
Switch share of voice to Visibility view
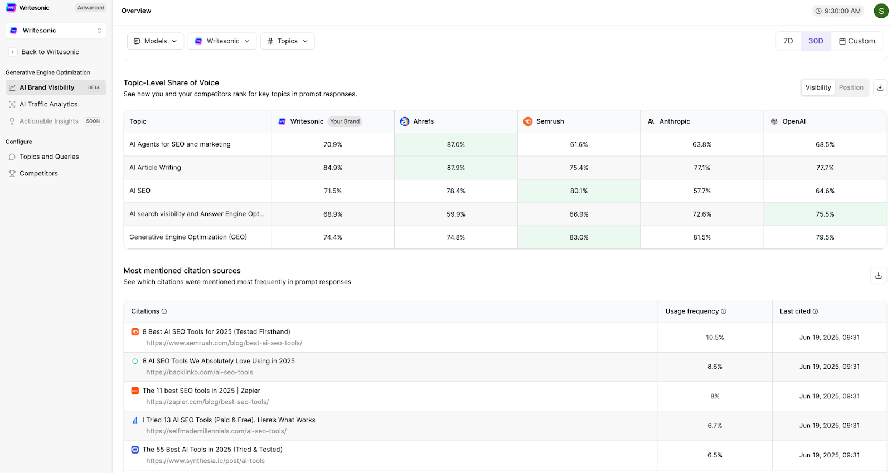click(x=818, y=87)
